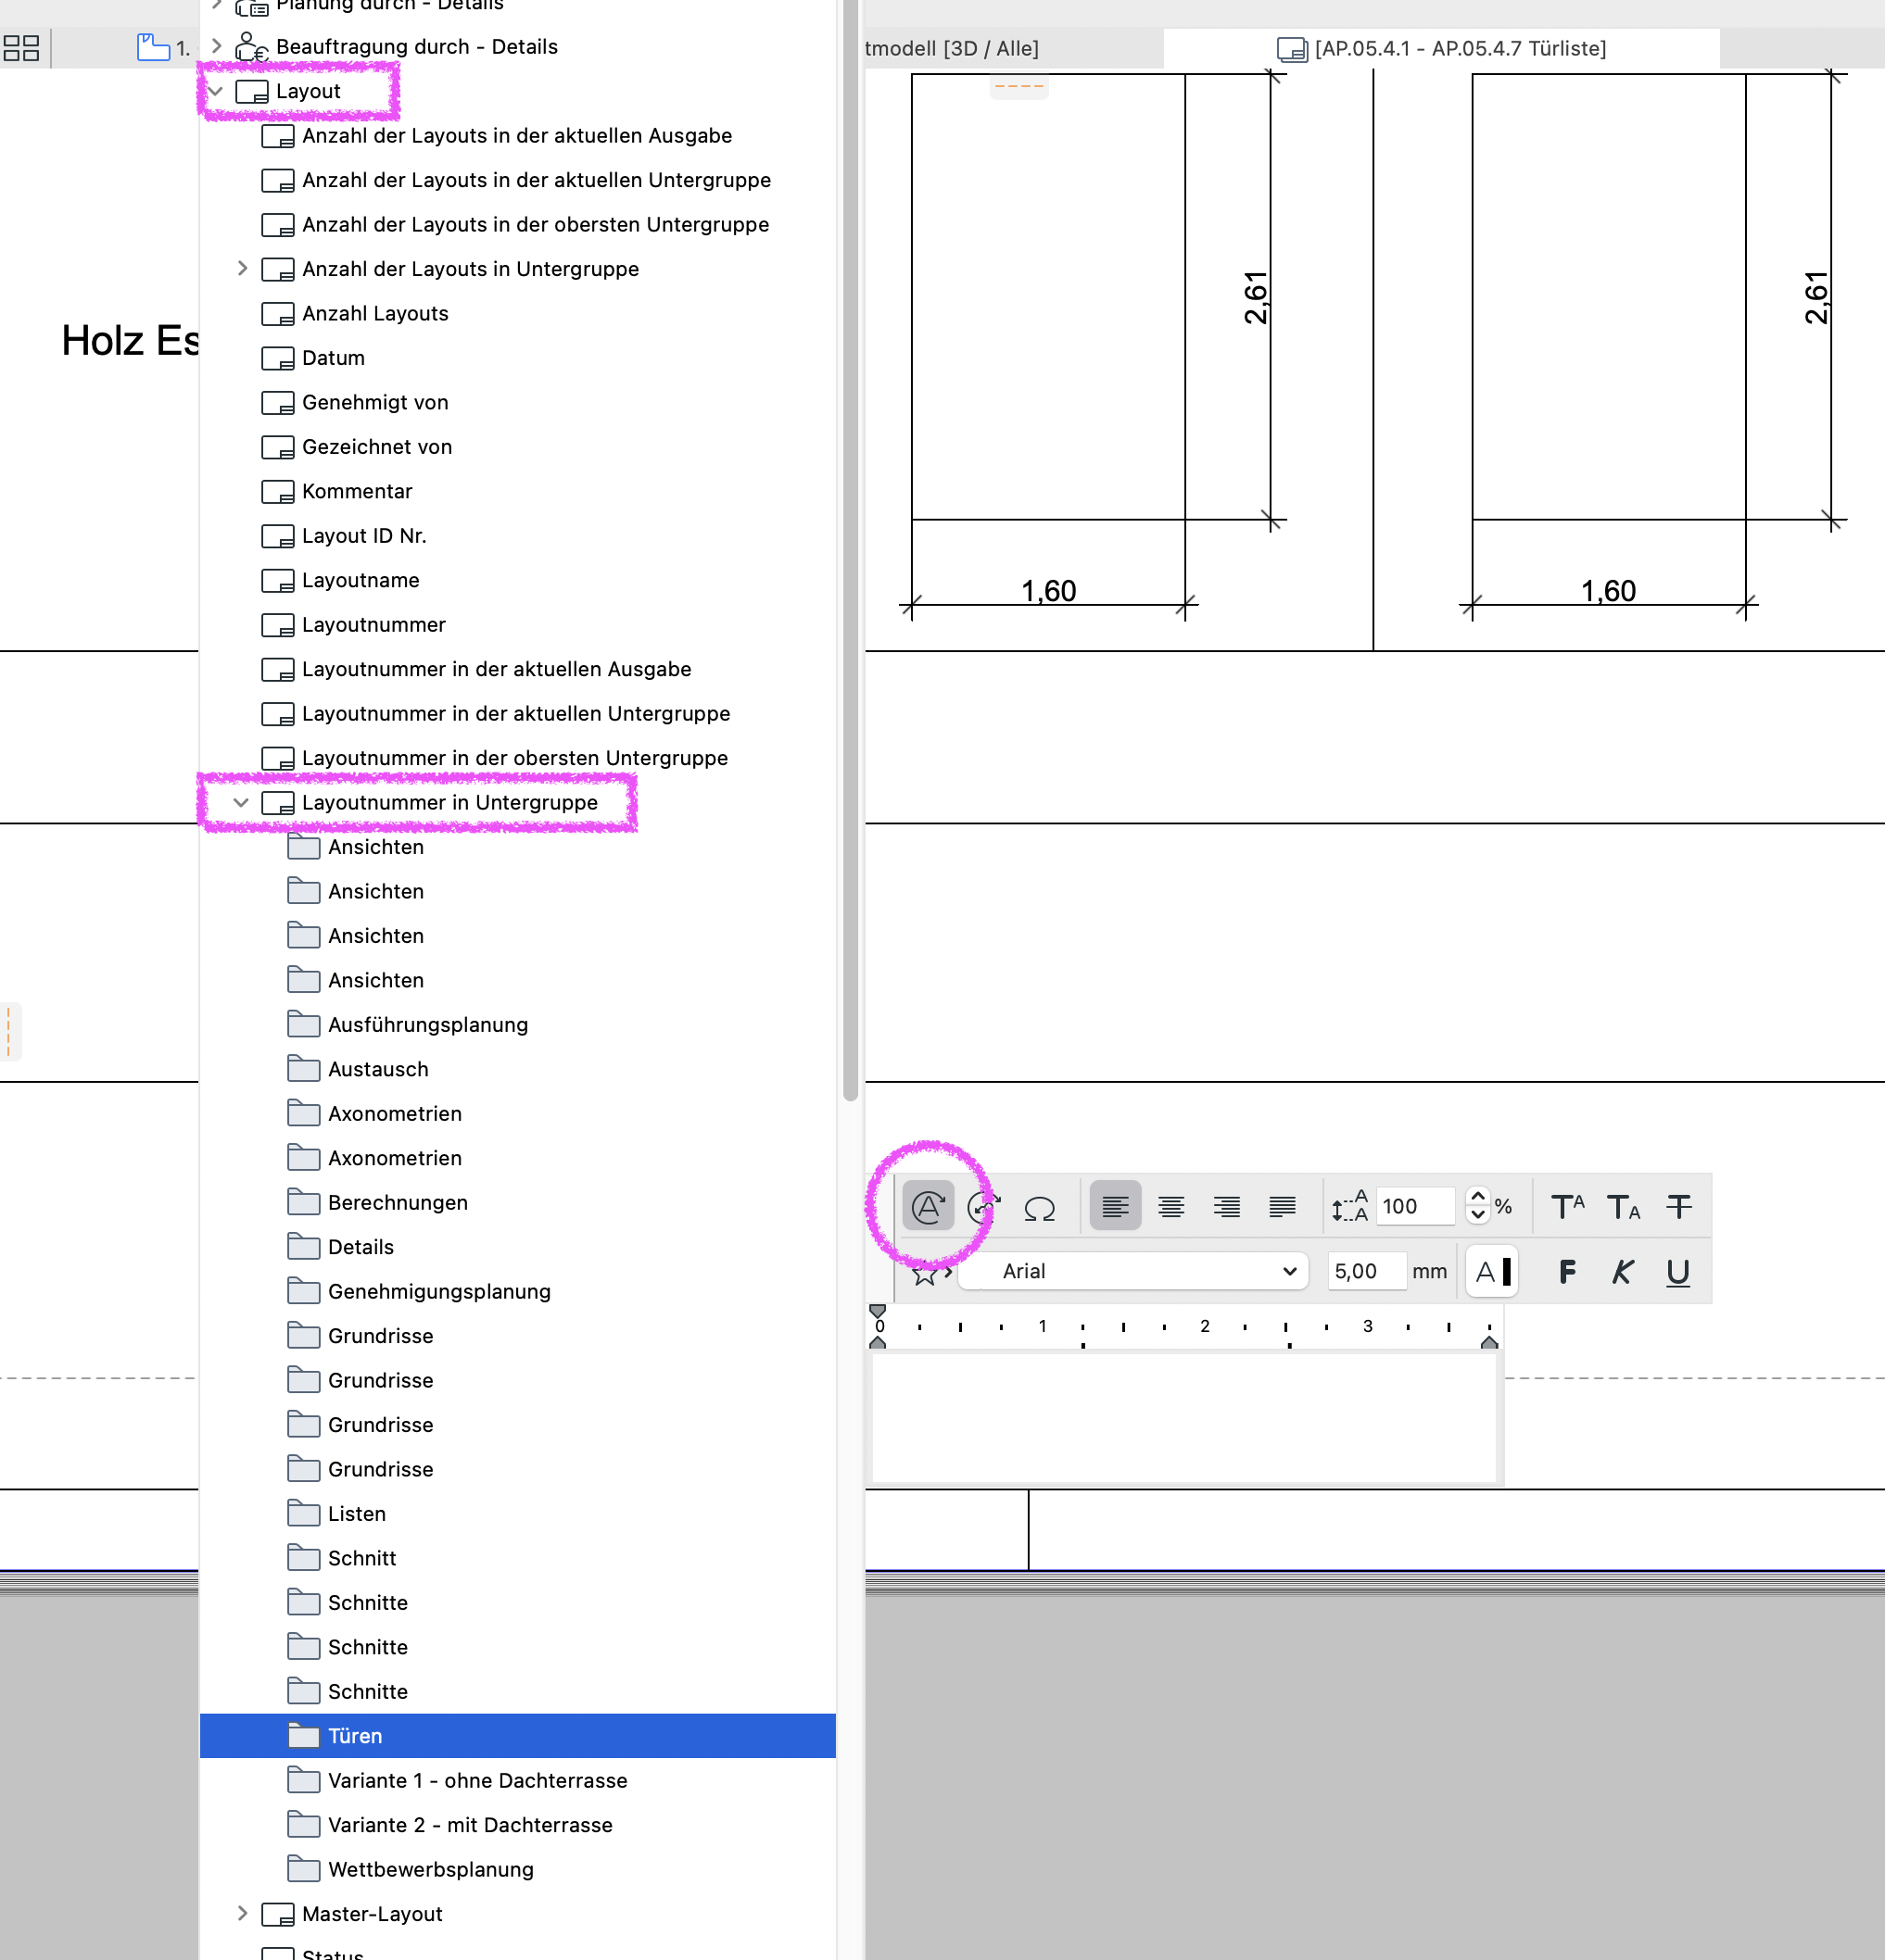Click the line spacing percent stepper
Image resolution: width=1885 pixels, height=1960 pixels.
pos(1478,1206)
